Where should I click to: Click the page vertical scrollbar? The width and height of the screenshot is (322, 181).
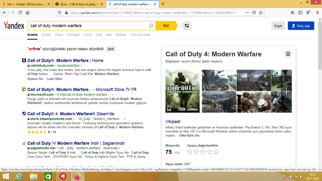(x=320, y=45)
